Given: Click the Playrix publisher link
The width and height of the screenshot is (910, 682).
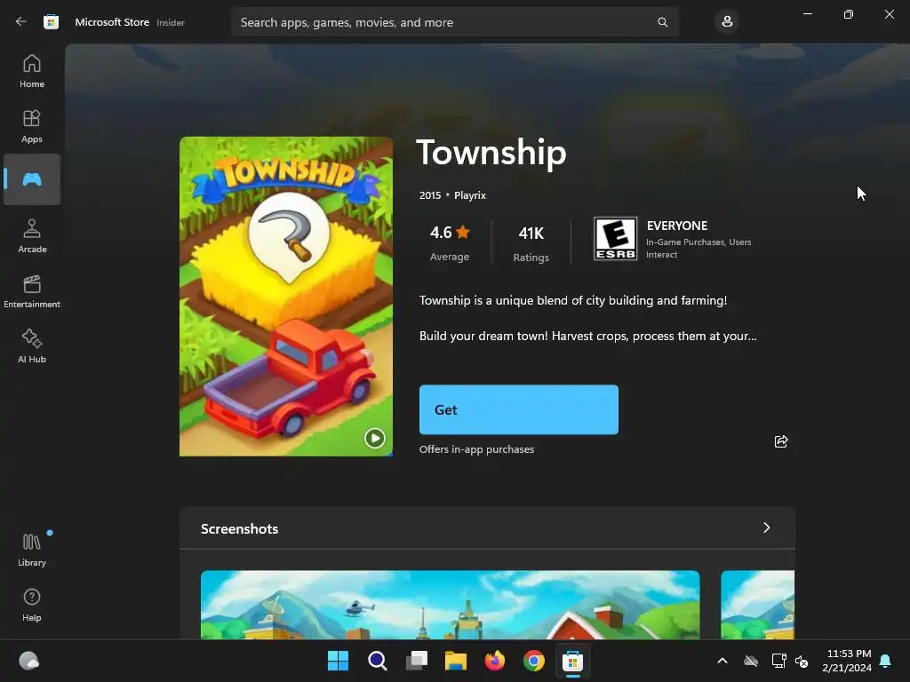Looking at the screenshot, I should coord(470,195).
